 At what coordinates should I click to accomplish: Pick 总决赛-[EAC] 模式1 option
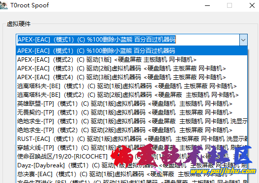(132, 174)
